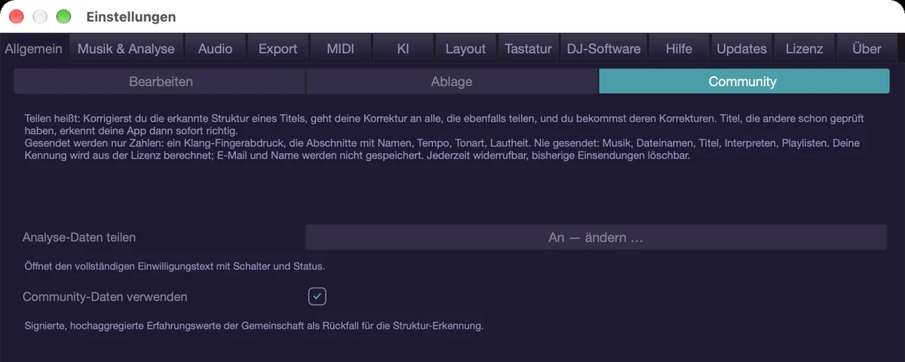The image size is (905, 362).
Task: Click the Einstellungen window title
Action: (x=131, y=17)
